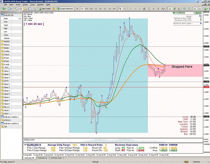This screenshot has height=164, width=210.
Task: Open the File menu
Action: click(5, 5)
